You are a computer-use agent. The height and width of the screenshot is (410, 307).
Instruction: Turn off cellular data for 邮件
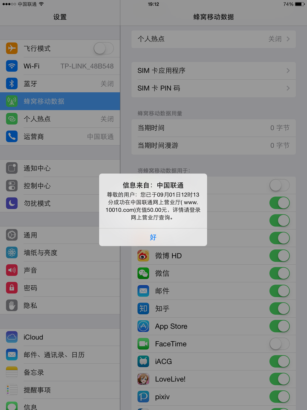click(280, 291)
